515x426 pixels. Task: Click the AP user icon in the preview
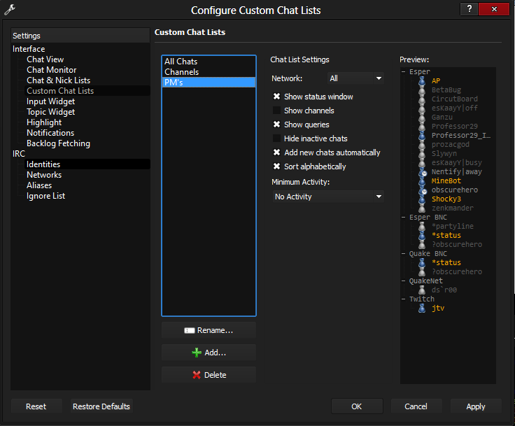click(x=423, y=81)
